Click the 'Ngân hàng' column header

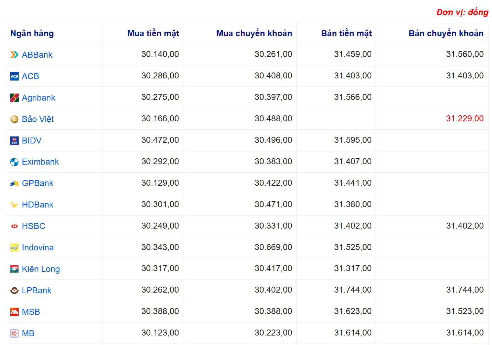(x=32, y=33)
